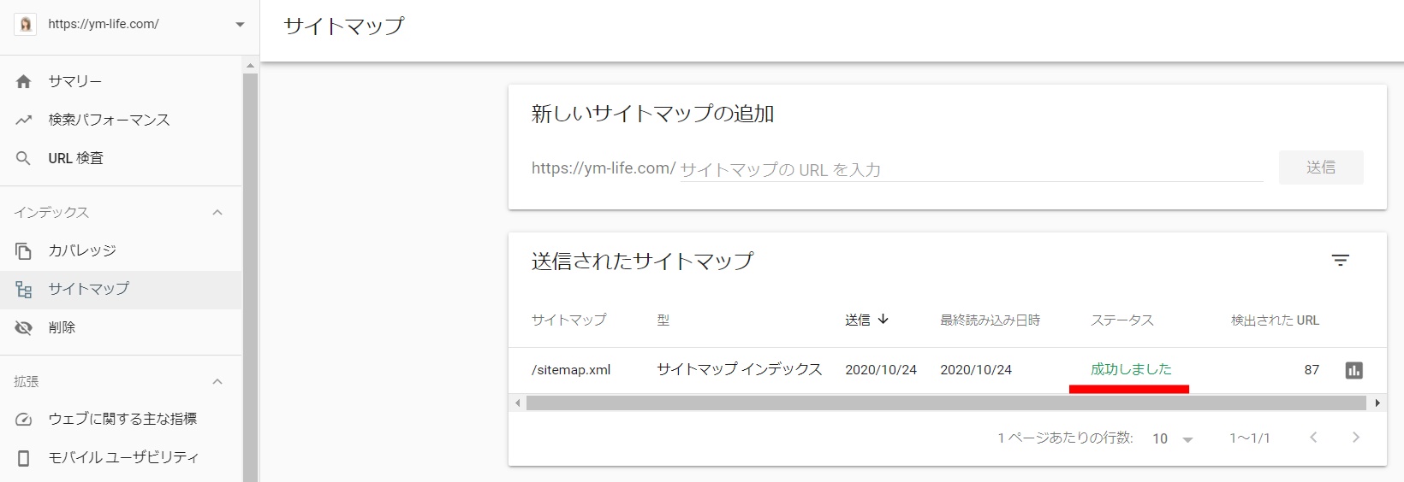Click the 送信 submit button
Screen dimensions: 1404x482
point(1321,168)
